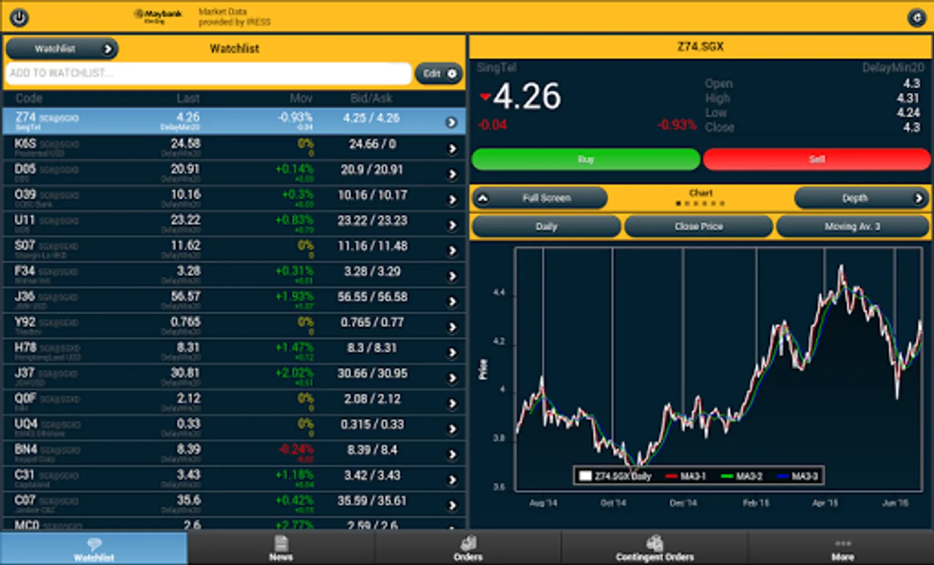
Task: Click the Z74.SGX price chart area
Action: (718, 369)
